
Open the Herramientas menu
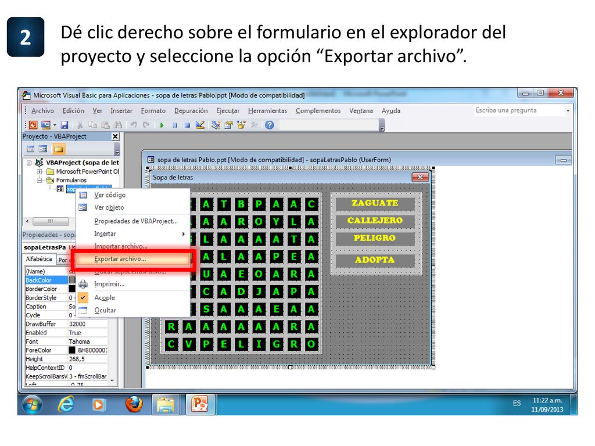(267, 111)
